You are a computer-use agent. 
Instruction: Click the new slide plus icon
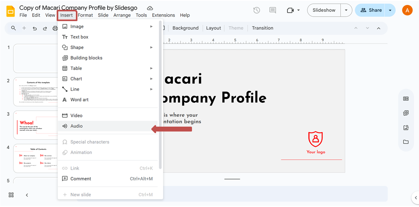24,28
